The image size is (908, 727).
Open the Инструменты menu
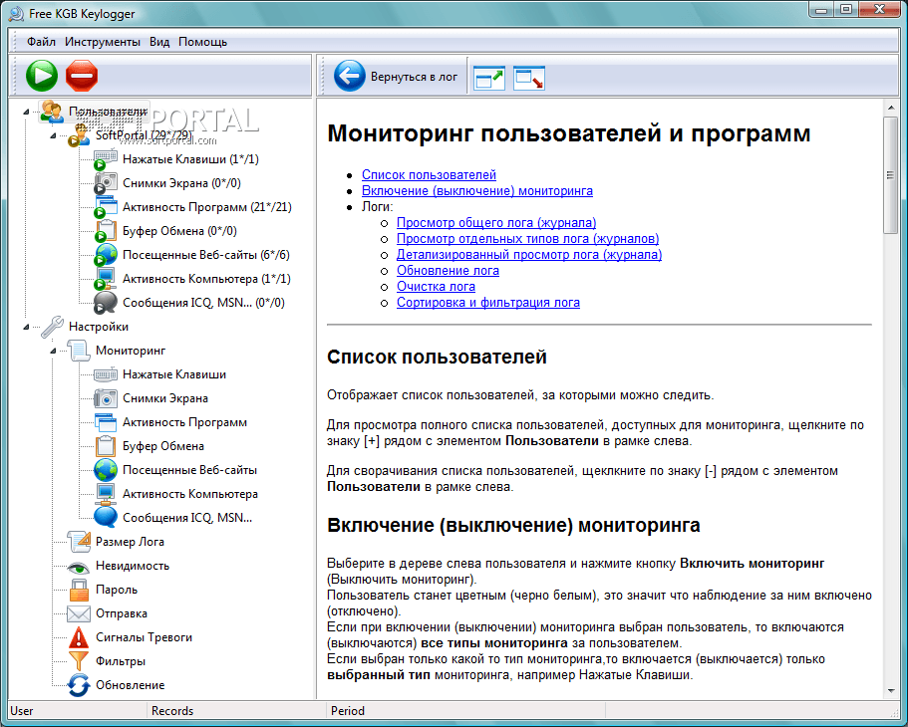pyautogui.click(x=103, y=42)
